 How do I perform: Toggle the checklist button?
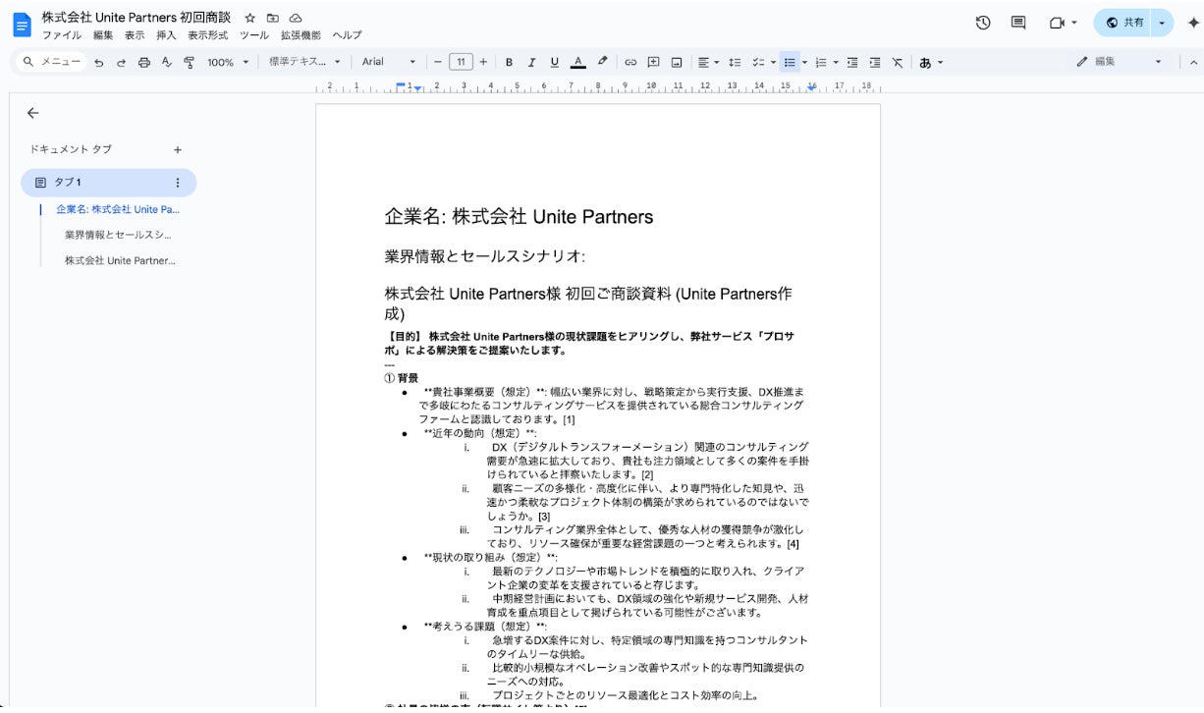(757, 62)
